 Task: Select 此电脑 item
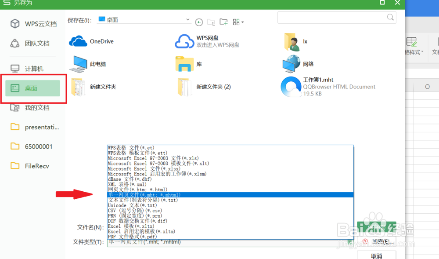point(88,64)
